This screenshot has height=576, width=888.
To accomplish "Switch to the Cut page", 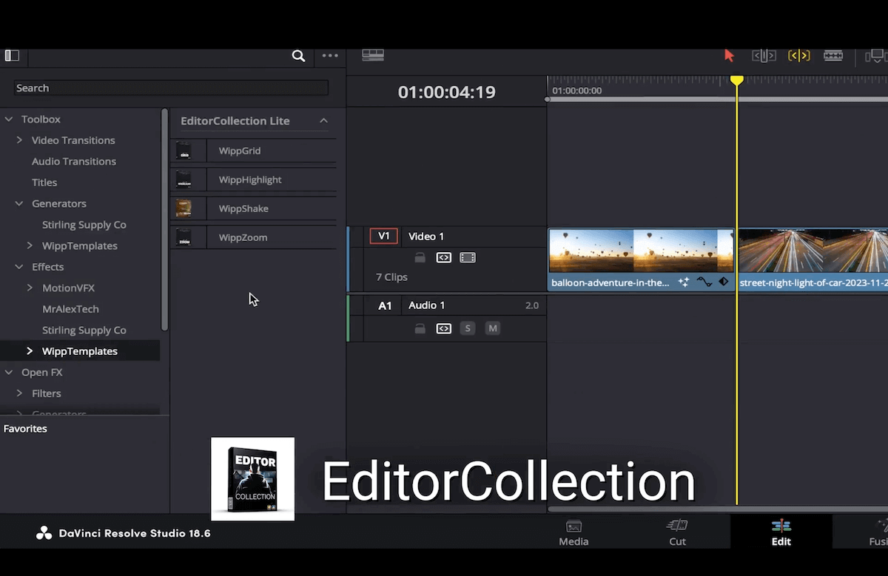I will pos(677,533).
